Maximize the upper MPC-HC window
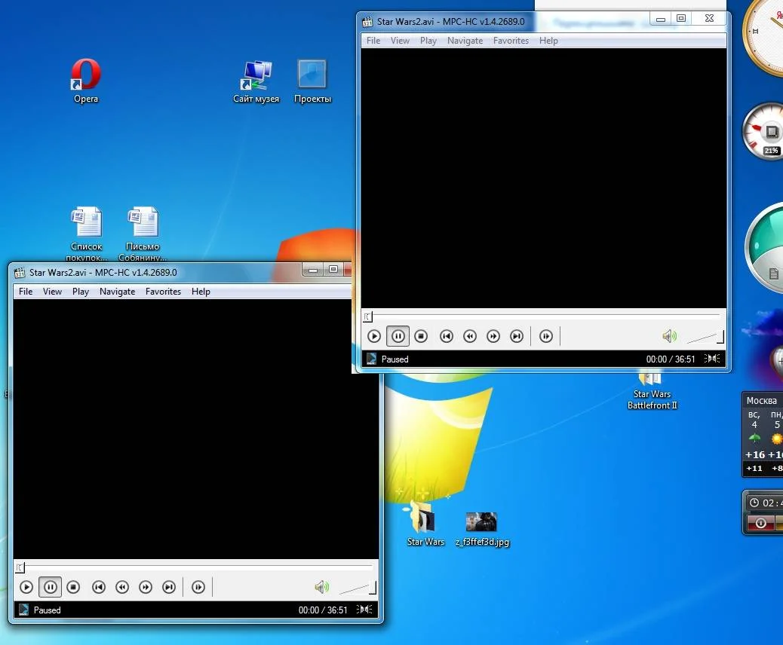 [680, 19]
